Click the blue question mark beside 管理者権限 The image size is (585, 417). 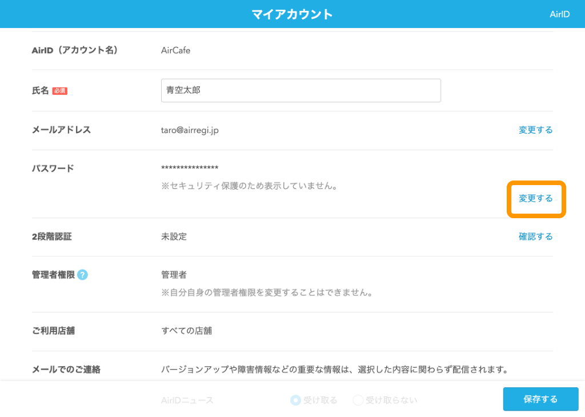(83, 275)
